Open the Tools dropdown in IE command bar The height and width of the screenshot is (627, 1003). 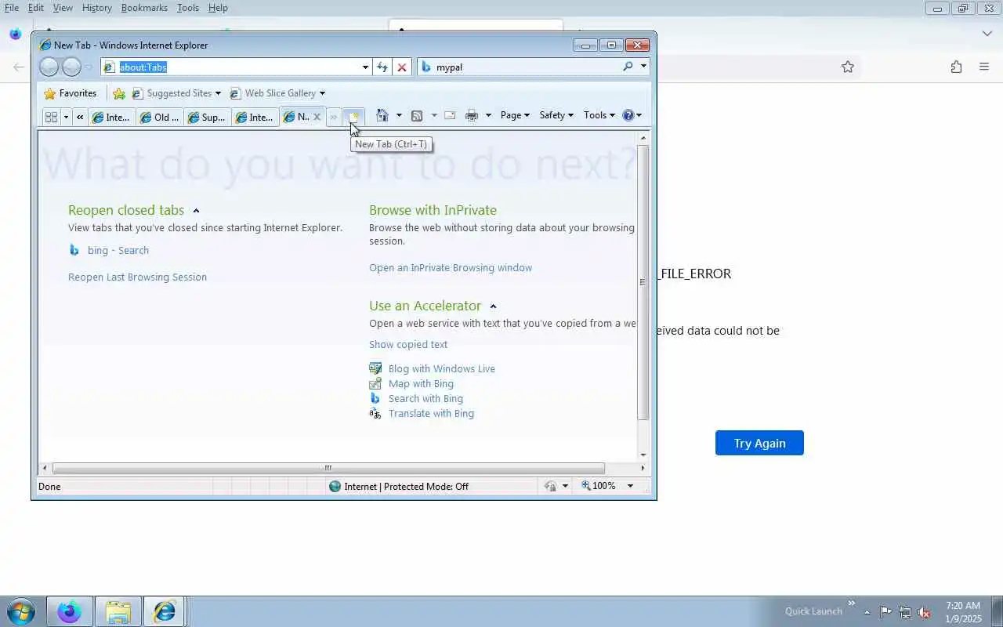(599, 115)
